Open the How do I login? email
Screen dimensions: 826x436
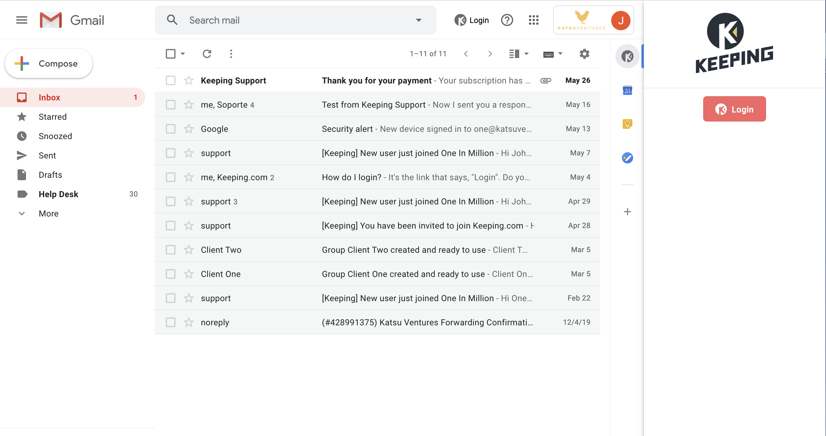pos(377,177)
